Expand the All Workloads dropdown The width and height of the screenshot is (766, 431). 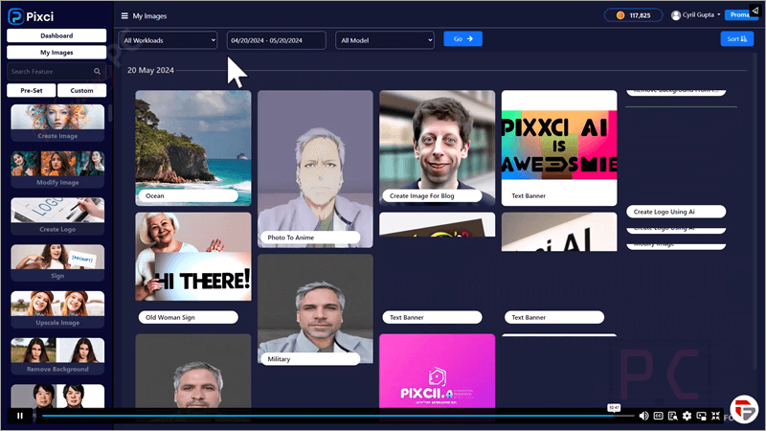point(169,40)
